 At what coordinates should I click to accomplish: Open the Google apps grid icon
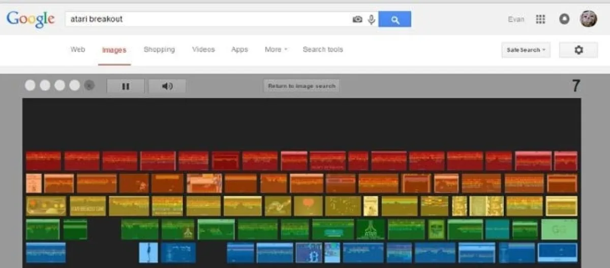[540, 19]
